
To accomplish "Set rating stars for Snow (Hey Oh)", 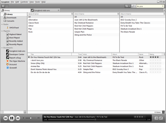I will (155, 63).
